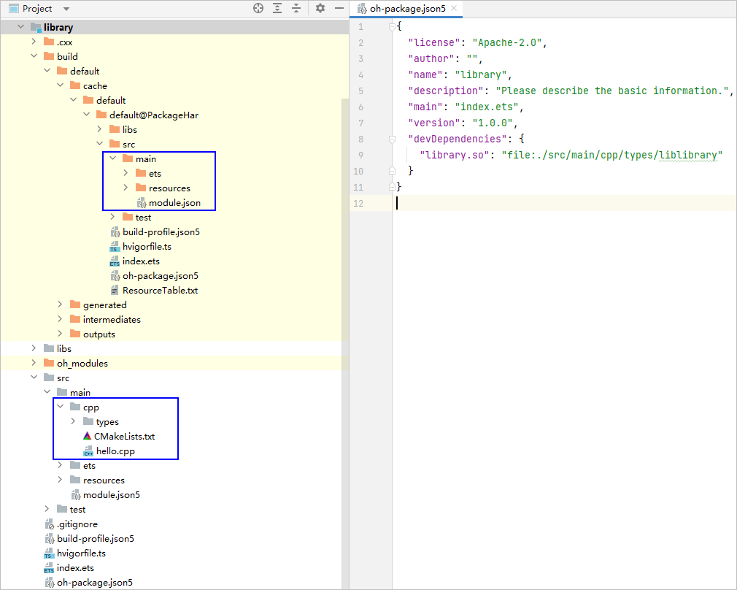Expand the oh_modules folder
This screenshot has width=737, height=590.
pos(34,363)
